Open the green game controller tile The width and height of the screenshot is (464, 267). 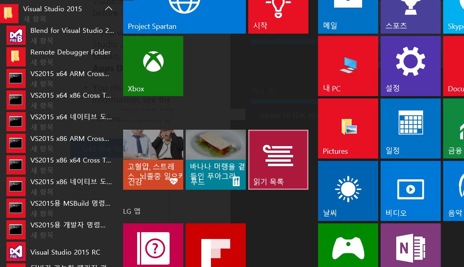click(348, 245)
